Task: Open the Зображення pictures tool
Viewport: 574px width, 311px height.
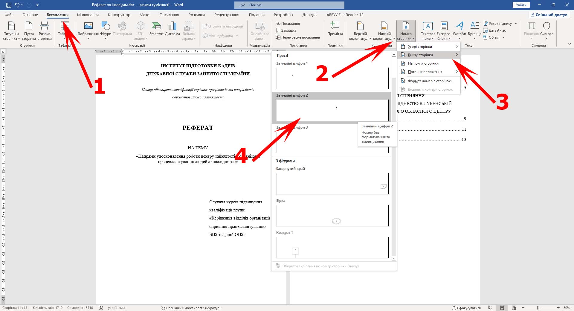Action: click(88, 31)
